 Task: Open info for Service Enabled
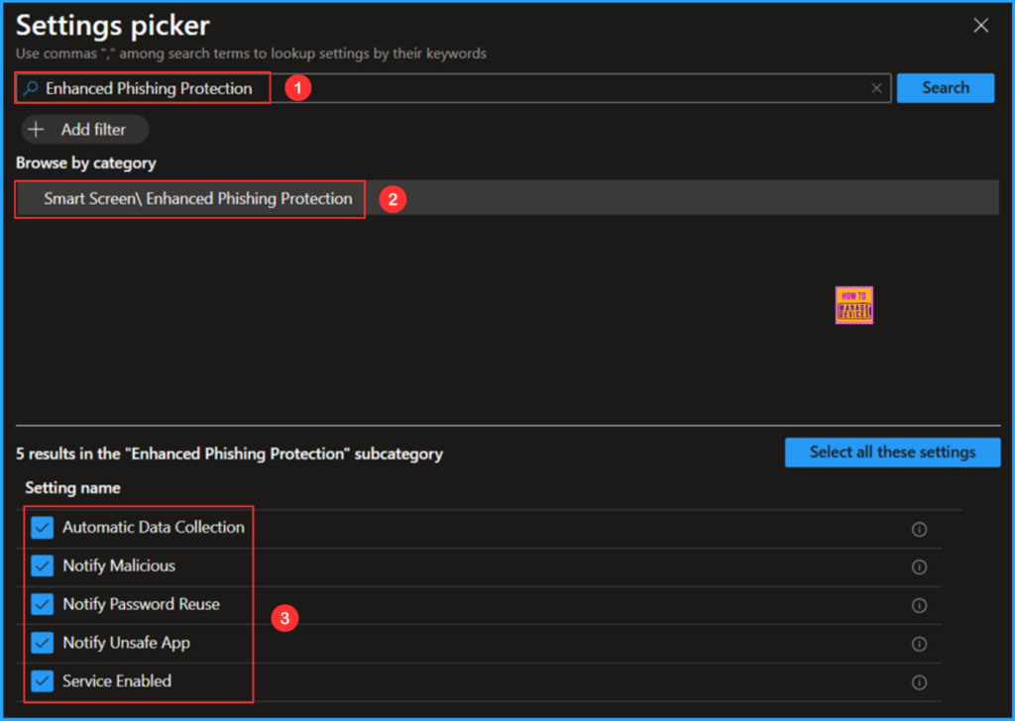[x=919, y=682]
